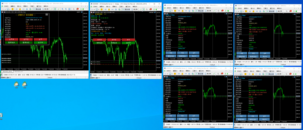The height and width of the screenshot is (130, 303).
Task: Click padlock icon in 6505911 toolbar
Action: pos(253,11)
